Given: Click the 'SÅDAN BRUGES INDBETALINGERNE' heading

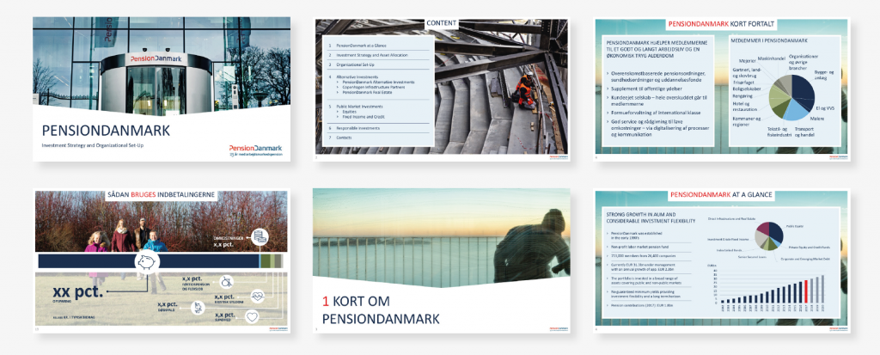Looking at the screenshot, I should pos(161,194).
